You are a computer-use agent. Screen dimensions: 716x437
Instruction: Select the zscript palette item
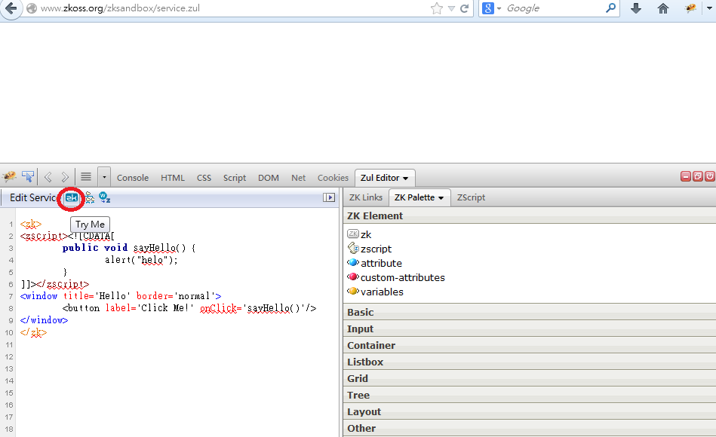pyautogui.click(x=370, y=249)
